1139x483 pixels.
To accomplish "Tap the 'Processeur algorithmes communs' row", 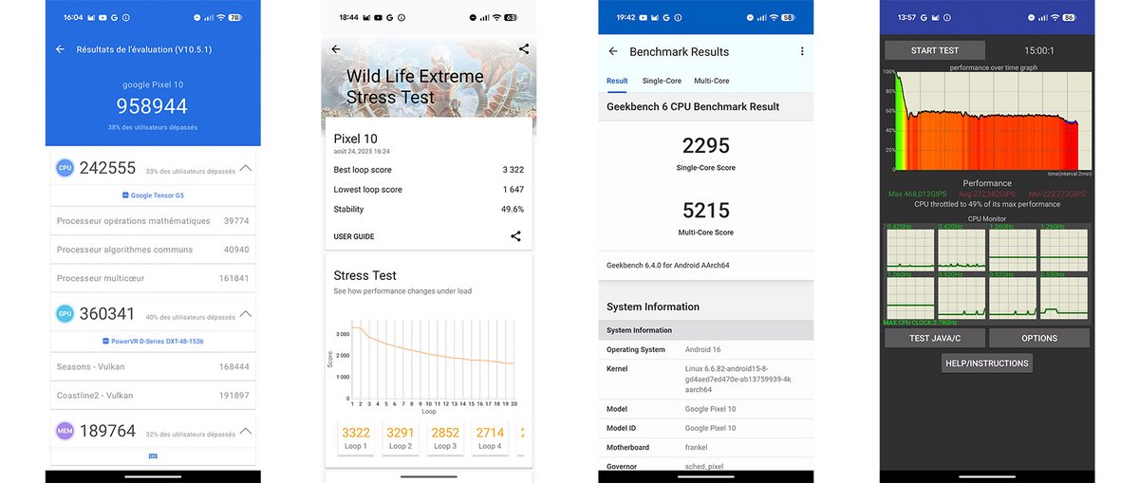I will pyautogui.click(x=153, y=250).
